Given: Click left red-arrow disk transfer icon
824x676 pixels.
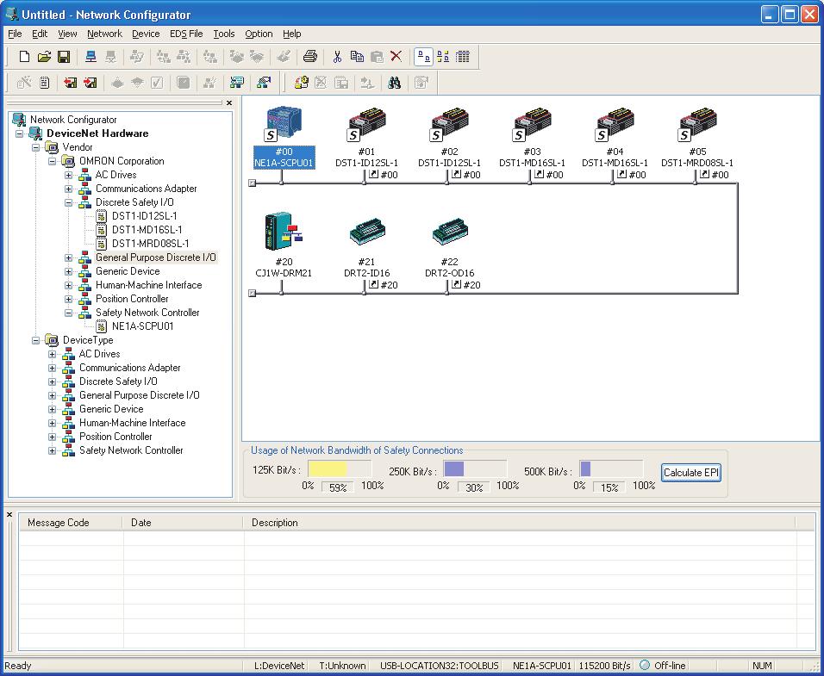Looking at the screenshot, I should point(70,83).
